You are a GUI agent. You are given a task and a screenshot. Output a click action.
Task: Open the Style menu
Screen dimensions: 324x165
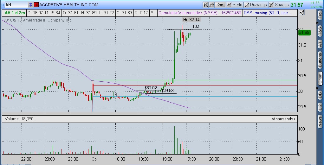click(235, 4)
